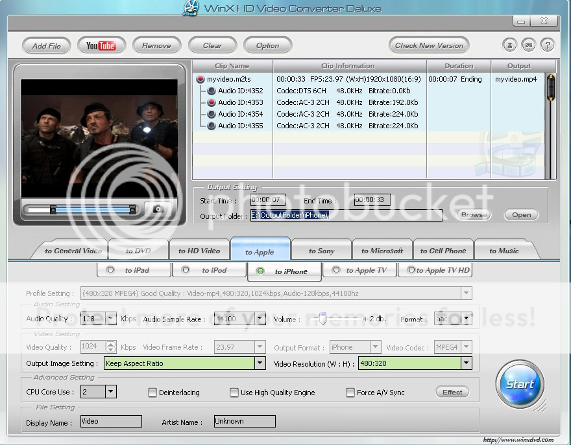This screenshot has height=445, width=571.
Task: Click the Remove button
Action: point(156,45)
